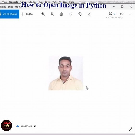Click the notification bell icon
Screen dimensions: 135x135
coord(35,126)
